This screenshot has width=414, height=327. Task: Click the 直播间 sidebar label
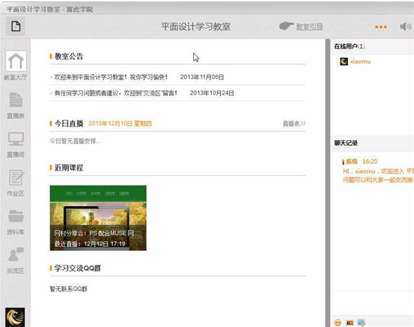(x=16, y=154)
